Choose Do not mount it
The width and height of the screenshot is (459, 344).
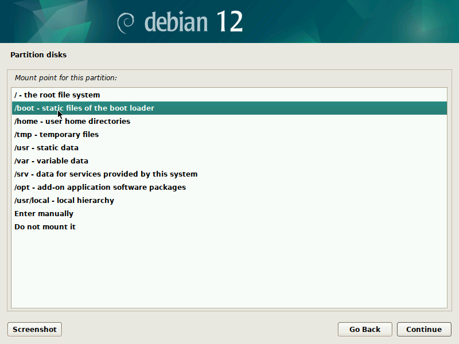[229, 226]
